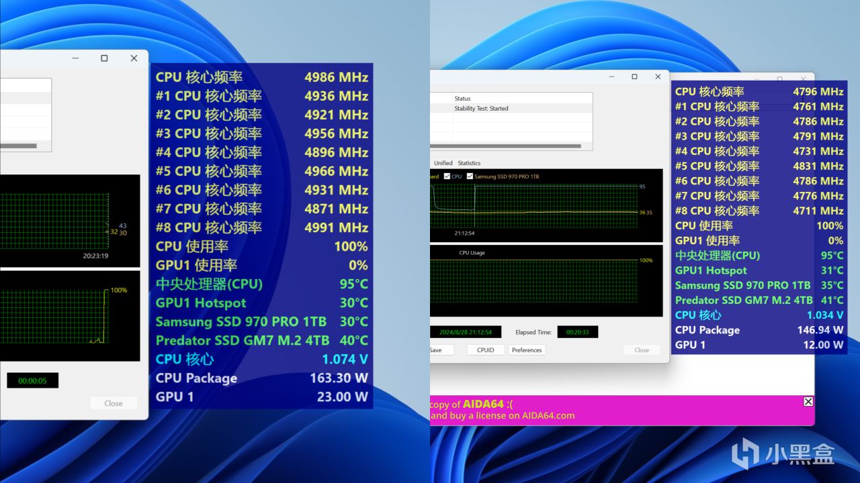Click the "41°C" Predator SSD temperature
Image resolution: width=860 pixels, height=483 pixels.
pyautogui.click(x=832, y=300)
